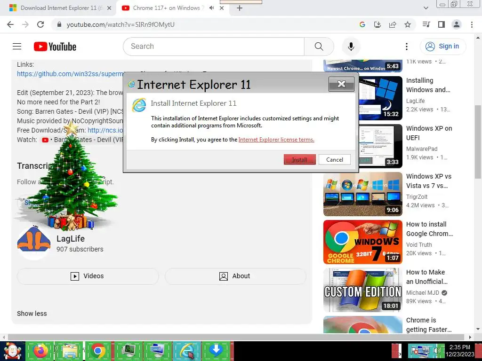Open the blue download arrow taskbar icon
Viewport: 482px width, 361px height.
point(216,351)
